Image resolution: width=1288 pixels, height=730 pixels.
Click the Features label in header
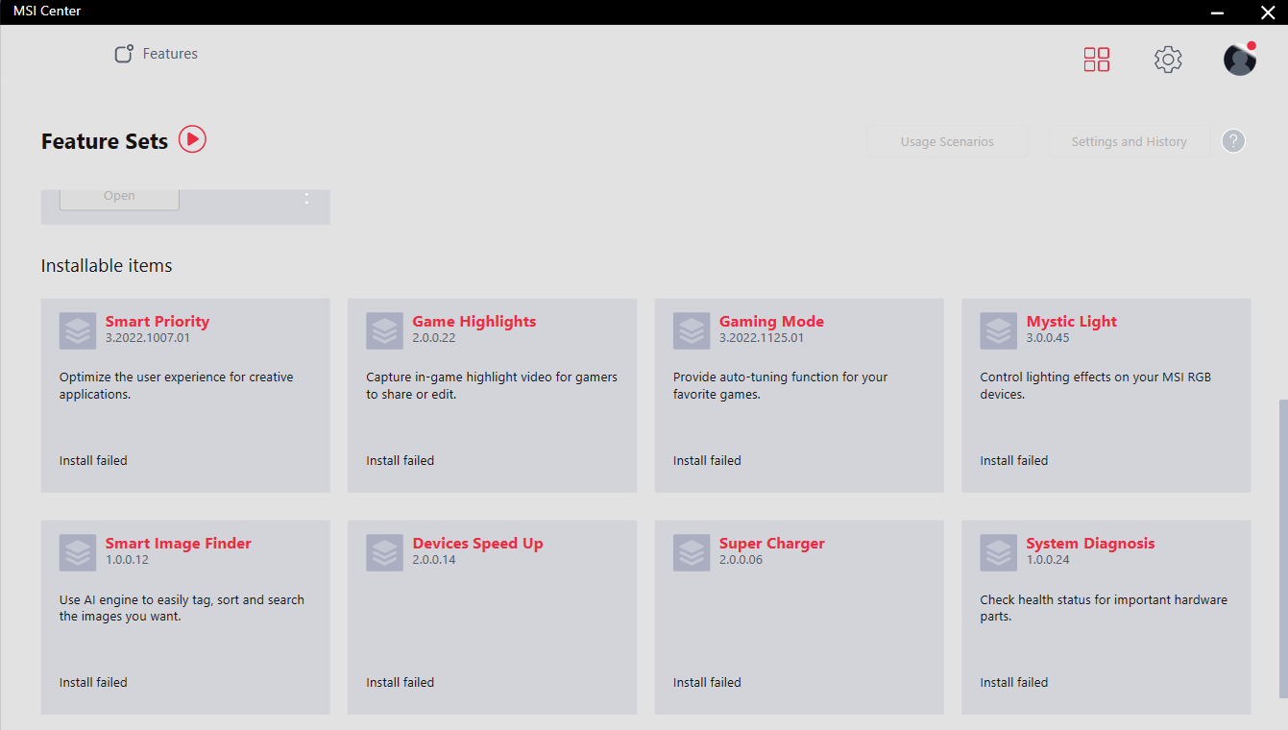tap(170, 54)
